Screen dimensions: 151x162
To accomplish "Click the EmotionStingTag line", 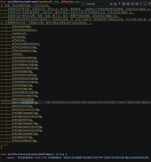I will tap(23, 99).
